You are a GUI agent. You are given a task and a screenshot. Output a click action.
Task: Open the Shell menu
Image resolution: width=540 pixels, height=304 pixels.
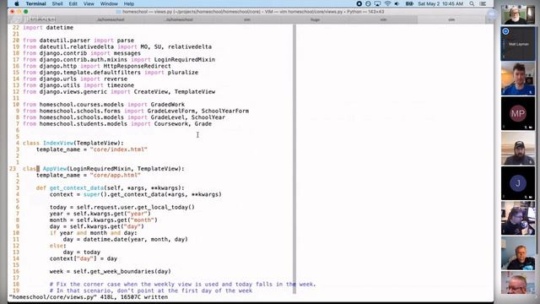57,3
